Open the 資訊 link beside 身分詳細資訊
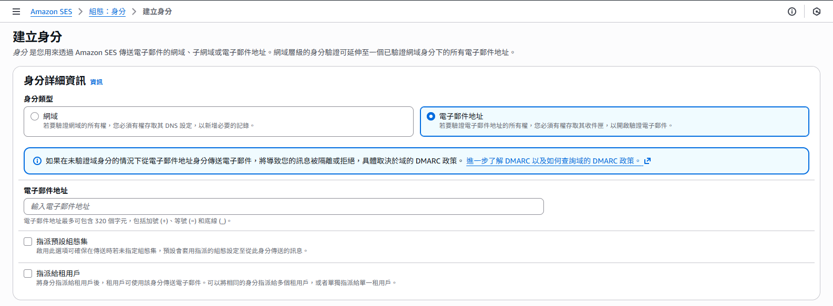The width and height of the screenshot is (833, 306). pos(96,82)
